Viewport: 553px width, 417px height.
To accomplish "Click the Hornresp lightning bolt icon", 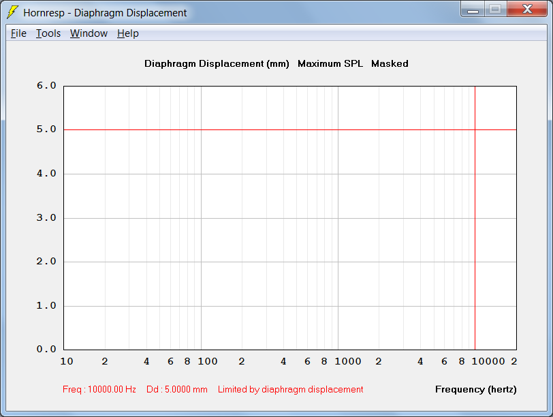I will [12, 12].
